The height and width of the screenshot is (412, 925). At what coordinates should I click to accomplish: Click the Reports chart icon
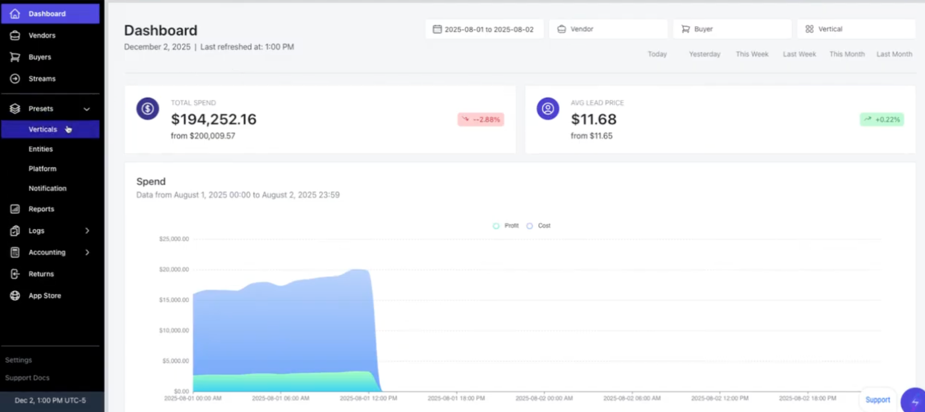tap(15, 209)
